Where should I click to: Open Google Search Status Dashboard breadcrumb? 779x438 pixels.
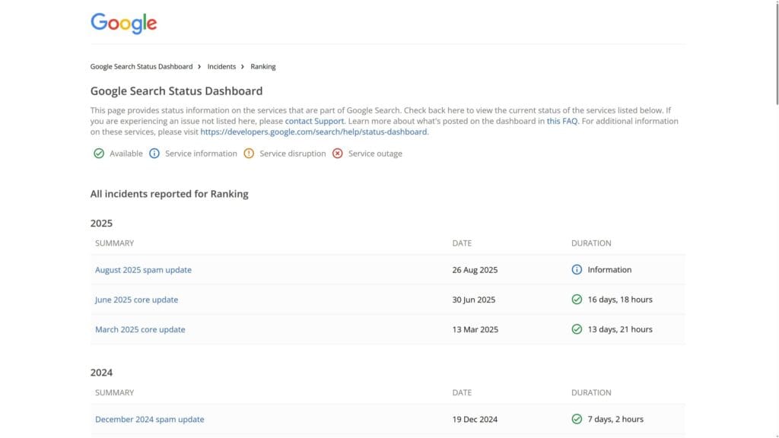[141, 67]
